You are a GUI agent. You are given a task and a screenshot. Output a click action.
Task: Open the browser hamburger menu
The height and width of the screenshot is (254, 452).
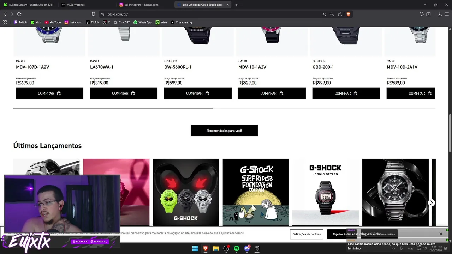[x=447, y=14]
